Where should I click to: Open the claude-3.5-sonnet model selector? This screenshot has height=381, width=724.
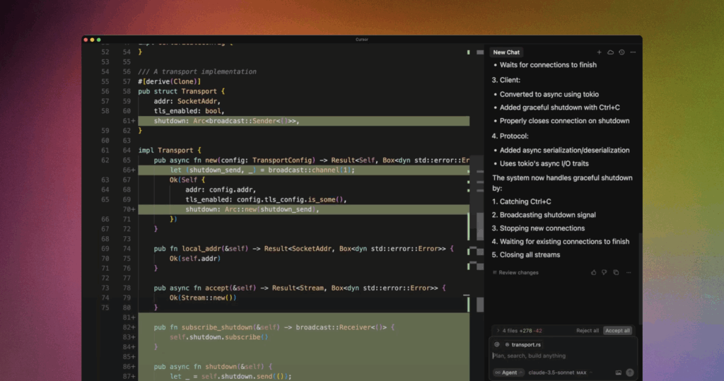click(560, 373)
